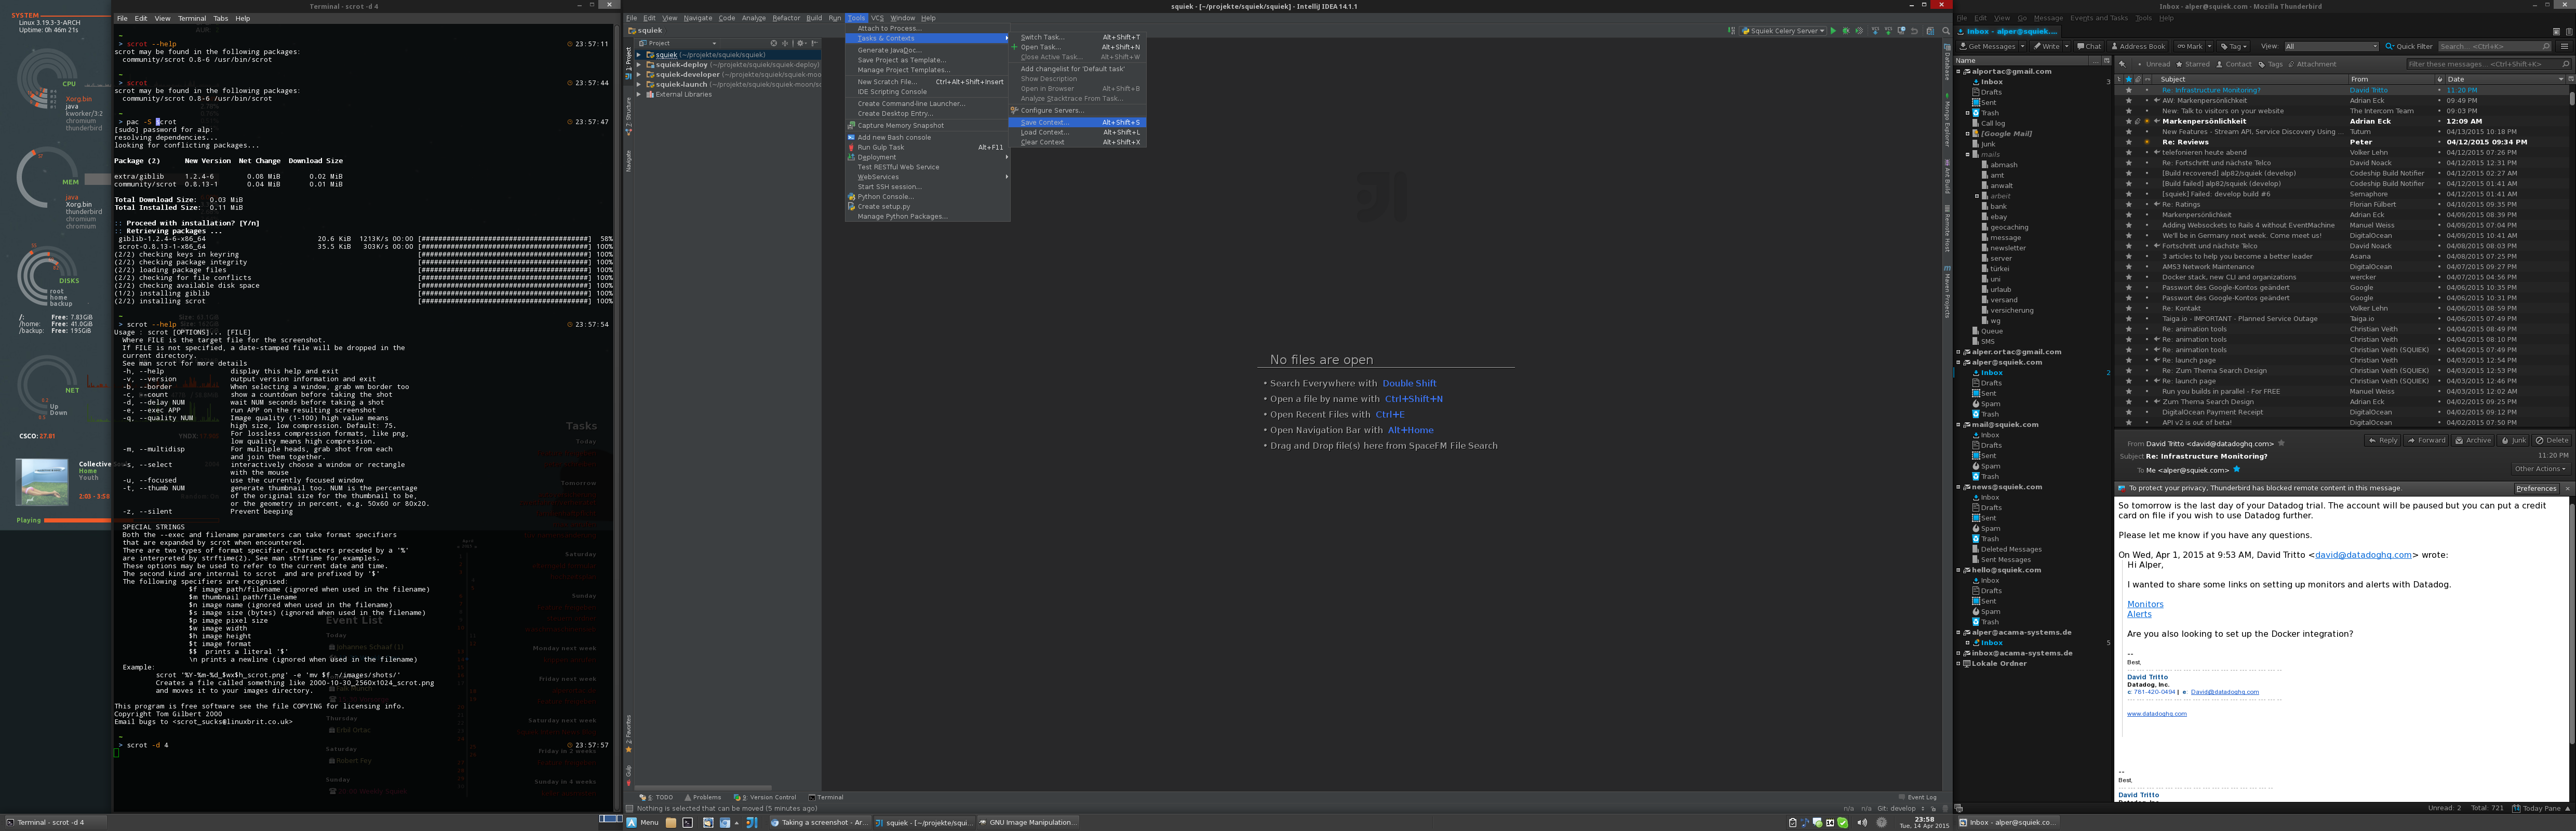Open Thunderbird hamburger app menu
Image resolution: width=2576 pixels, height=831 pixels.
click(2564, 46)
